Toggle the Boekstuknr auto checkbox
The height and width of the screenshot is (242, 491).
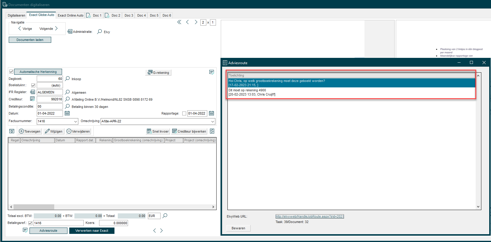(33, 85)
